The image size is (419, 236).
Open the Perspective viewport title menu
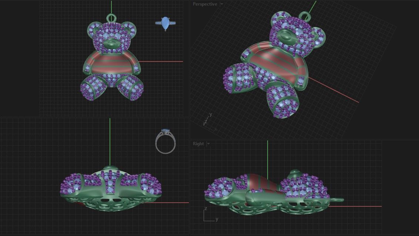[205, 4]
